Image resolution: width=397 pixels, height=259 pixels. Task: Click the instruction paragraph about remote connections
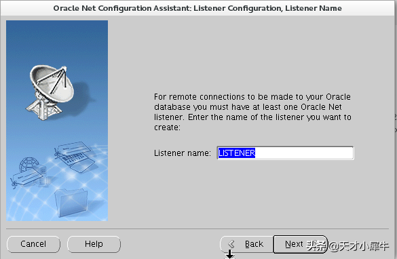coord(252,112)
